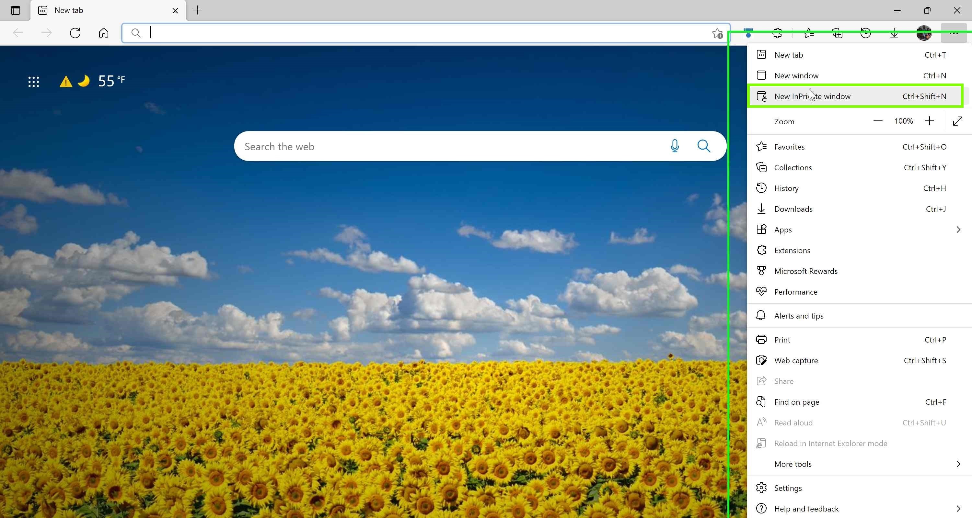
Task: Click the blue magnifier search icon
Action: tap(704, 146)
